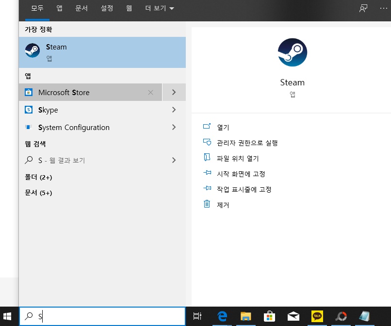Click the Skype result text
This screenshot has width=391, height=326.
(x=48, y=110)
